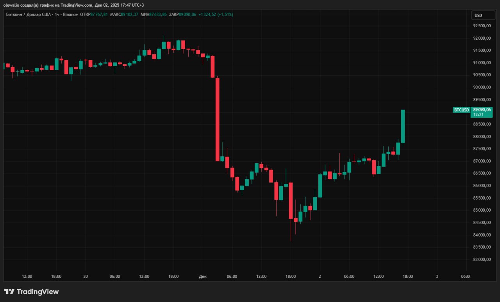The image size is (500, 302).
Task: Click the 88 500,00 price axis label
Action: tap(482, 124)
